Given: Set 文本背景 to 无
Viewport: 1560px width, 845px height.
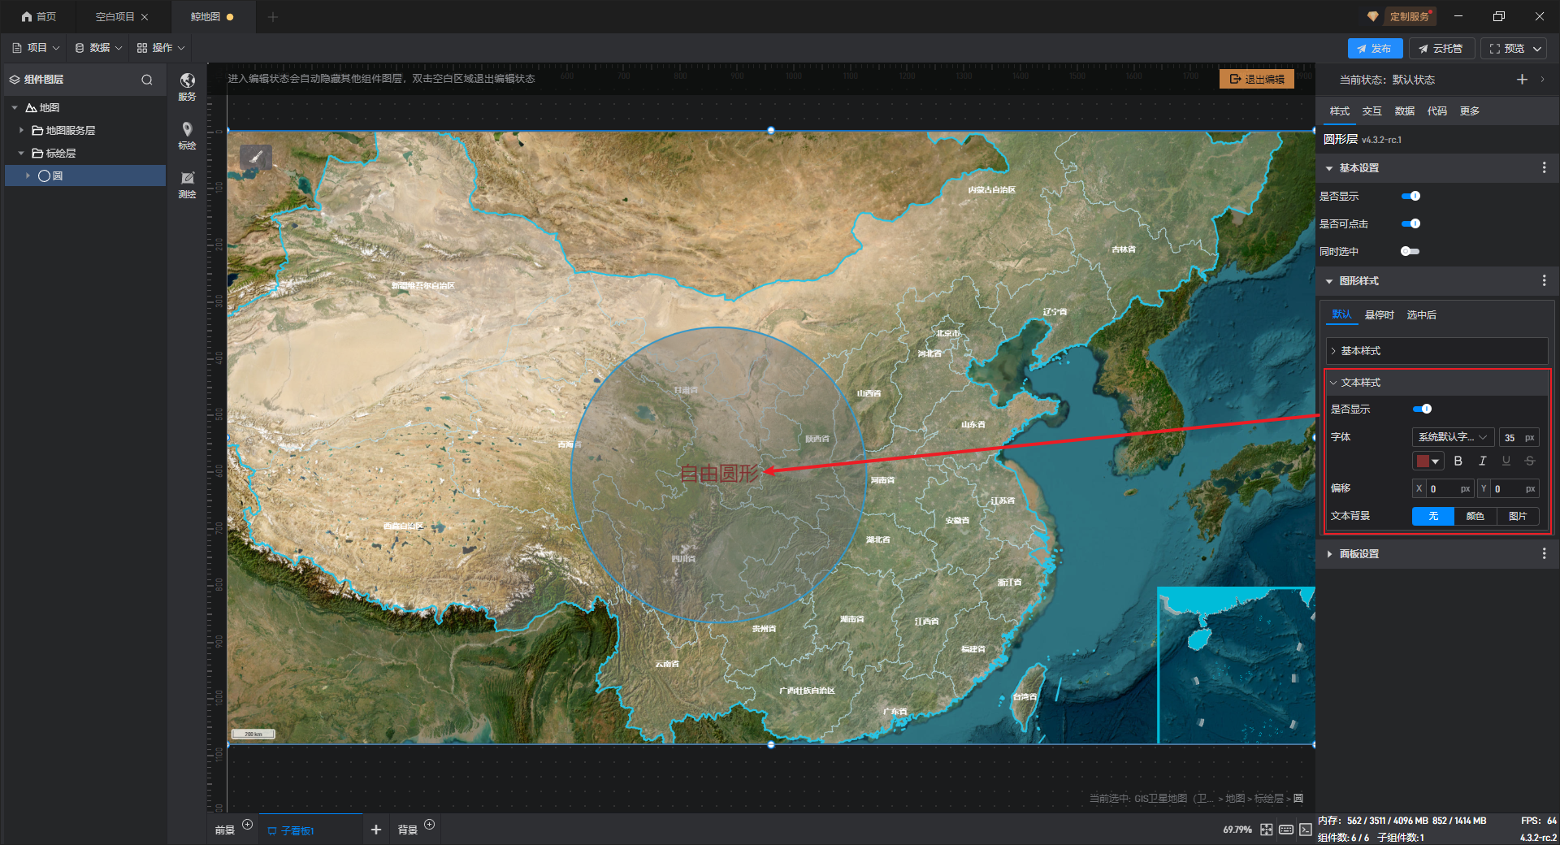Looking at the screenshot, I should click(x=1433, y=516).
